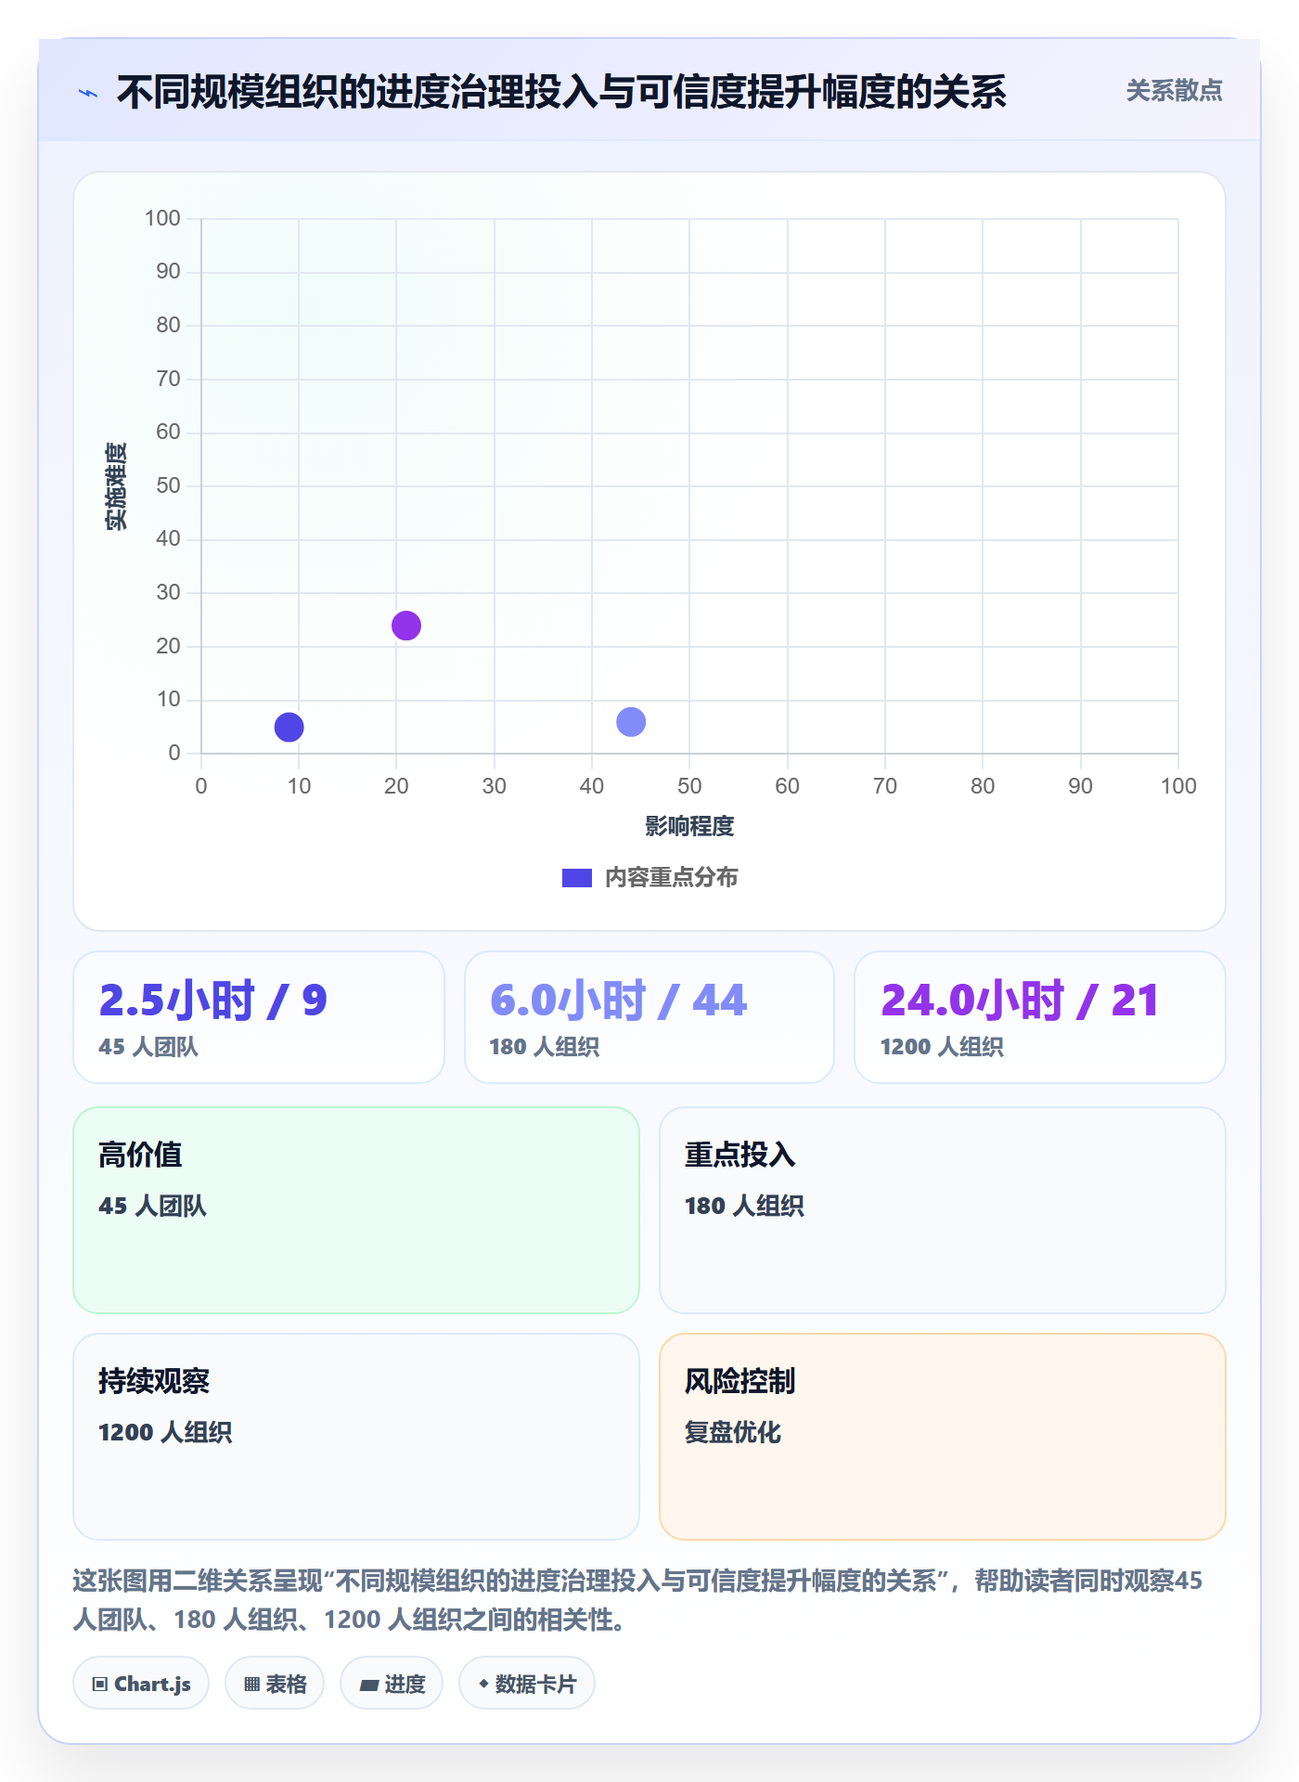Select the light blue scatter point near x=44
Viewport: 1299px width, 1782px height.
coord(630,721)
